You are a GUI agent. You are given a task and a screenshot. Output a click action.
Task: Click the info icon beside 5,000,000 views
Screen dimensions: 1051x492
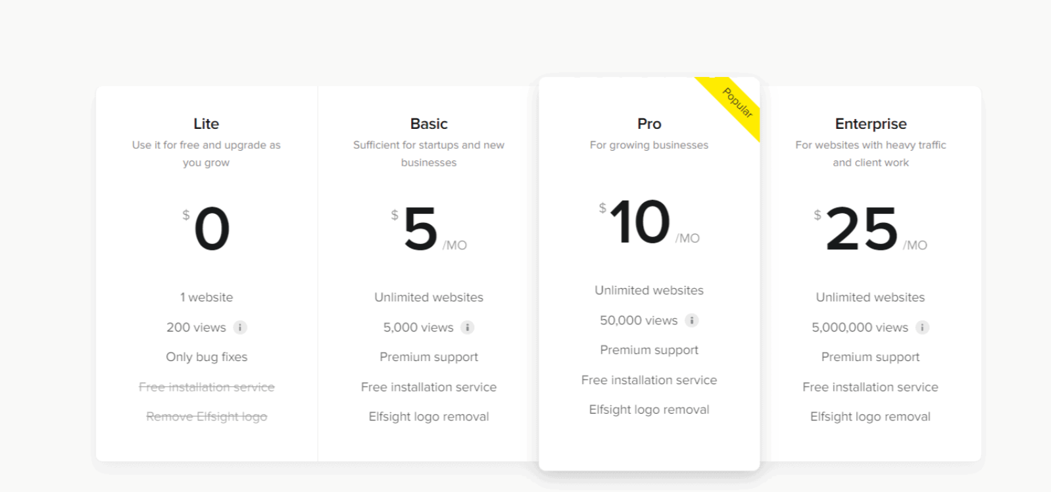click(922, 327)
